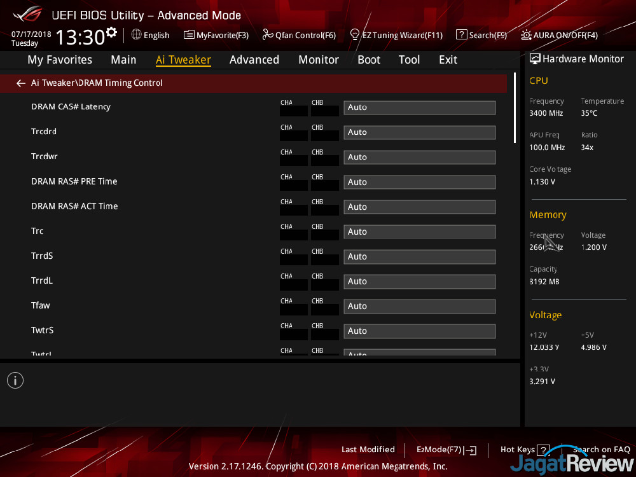Open the Hot Keys help
The height and width of the screenshot is (477, 636).
coord(525,450)
